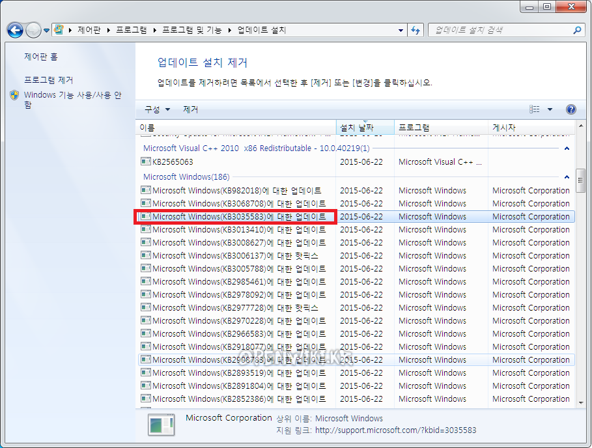Open the help question mark button
592x448 pixels.
coord(571,109)
